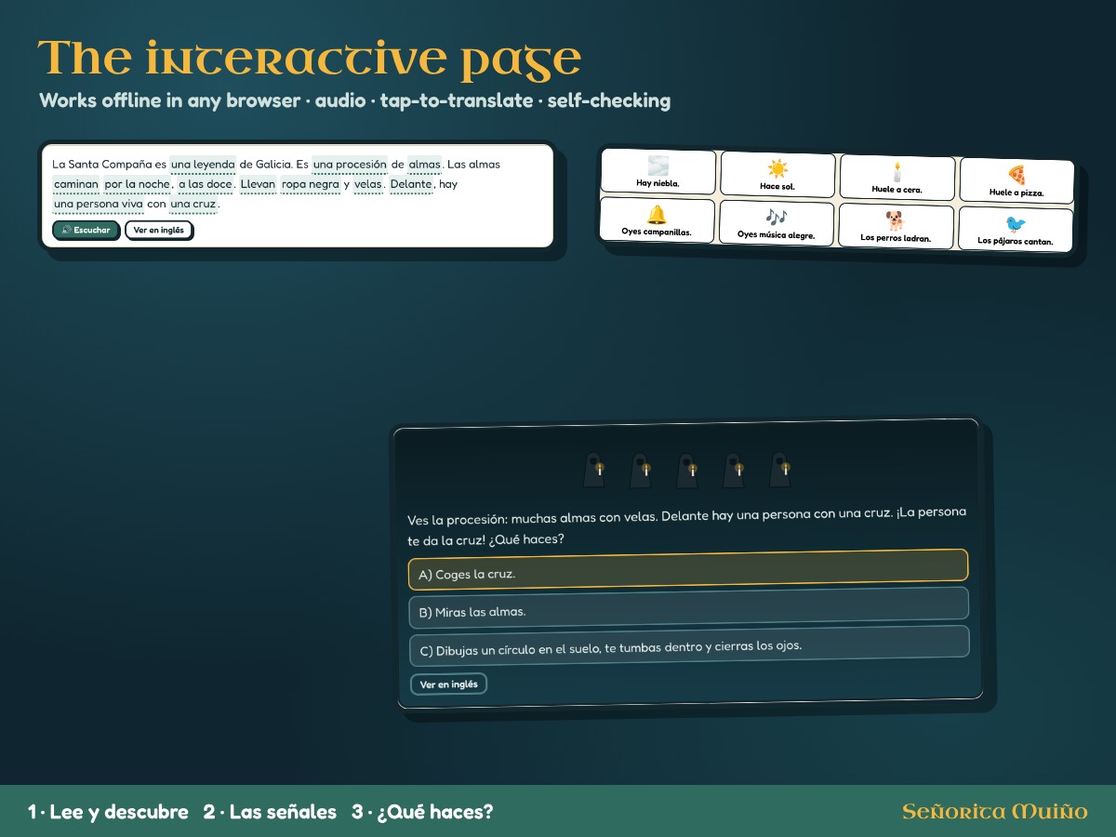Click the Los pájaros cantan. card label
This screenshot has height=837, width=1116.
(x=1016, y=241)
